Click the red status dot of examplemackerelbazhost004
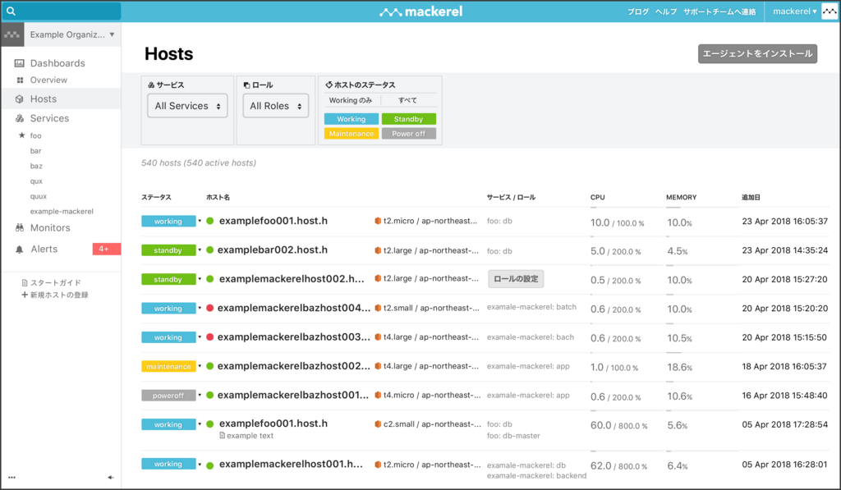The height and width of the screenshot is (490, 841). coord(210,309)
